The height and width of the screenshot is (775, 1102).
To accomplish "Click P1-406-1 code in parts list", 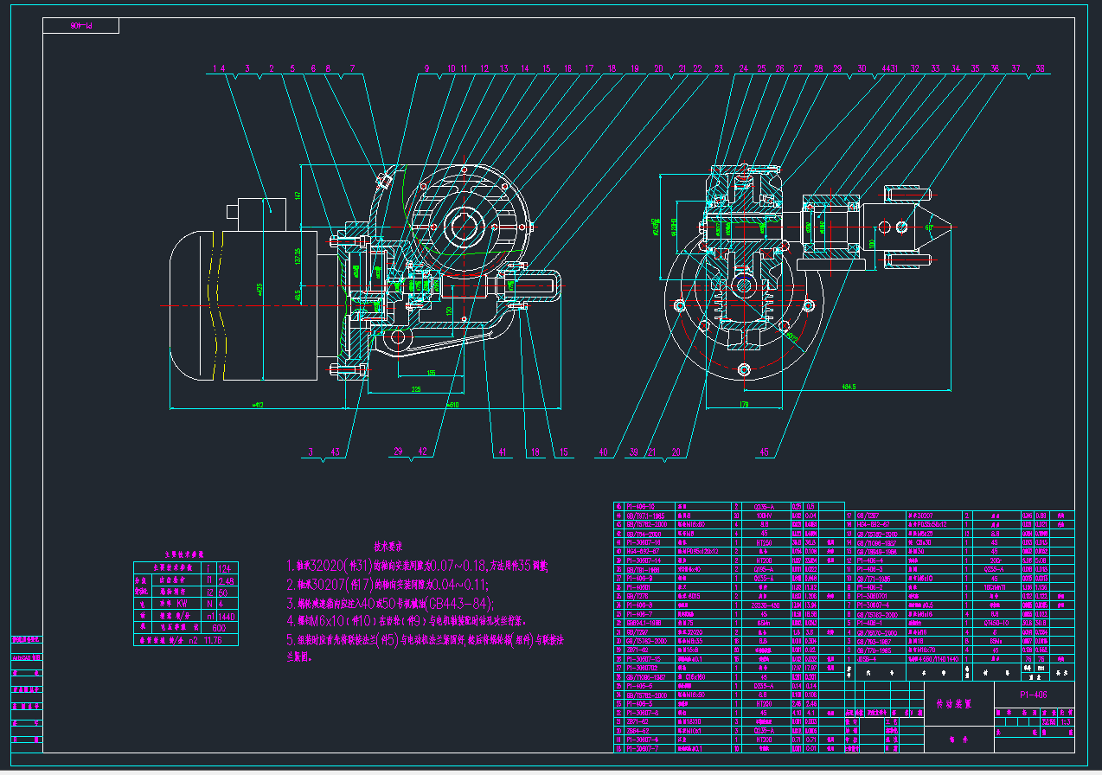I will 869,623.
